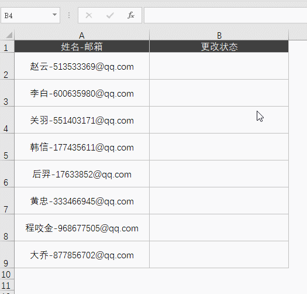
Task: Select cell 程咬金-968677505@qq.com
Action: coord(82,228)
